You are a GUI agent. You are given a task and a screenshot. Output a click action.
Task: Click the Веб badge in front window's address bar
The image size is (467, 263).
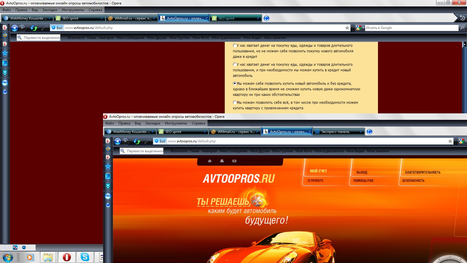point(160,141)
